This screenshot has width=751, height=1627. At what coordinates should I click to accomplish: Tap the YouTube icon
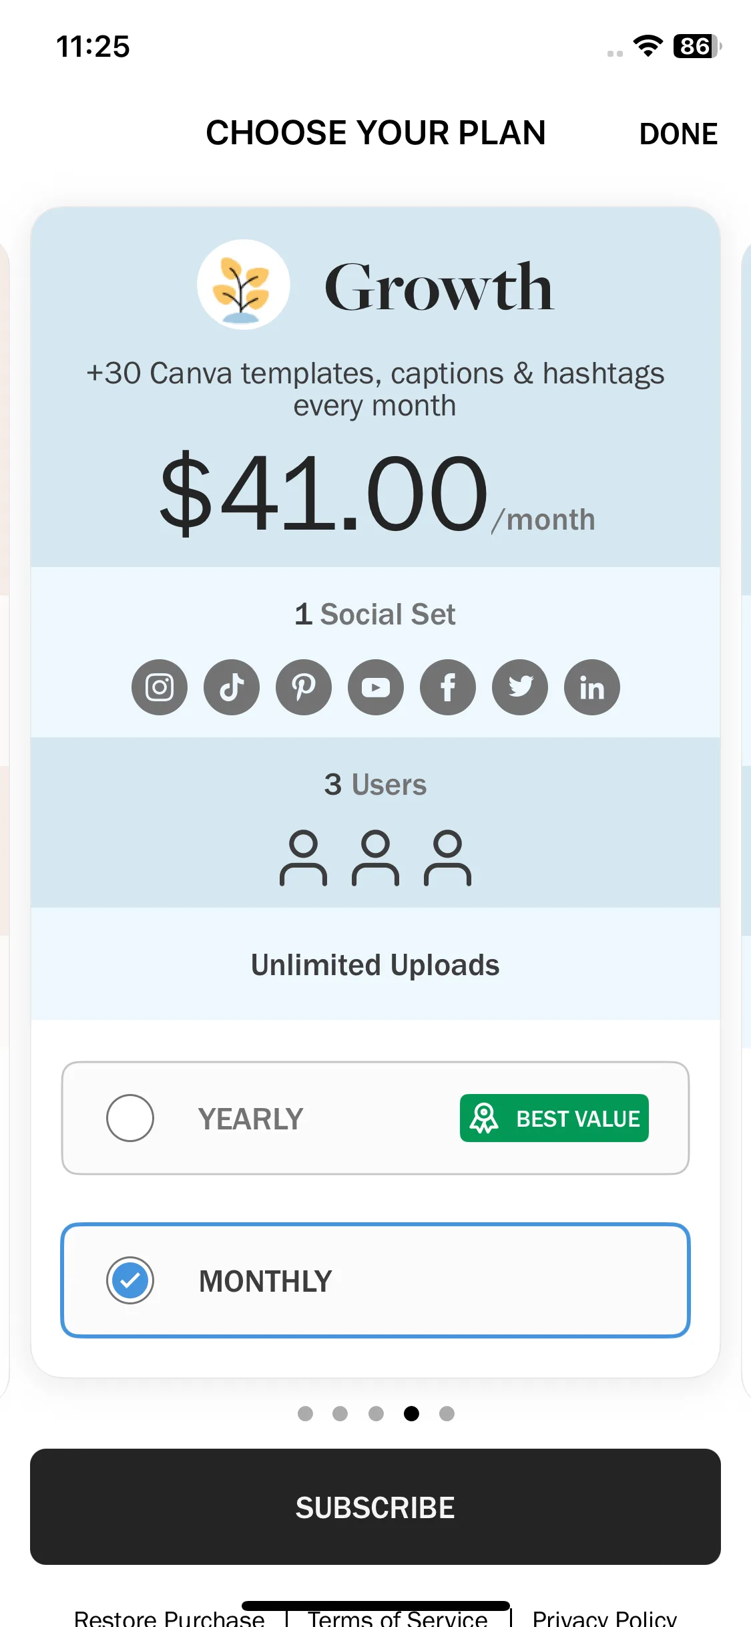376,687
